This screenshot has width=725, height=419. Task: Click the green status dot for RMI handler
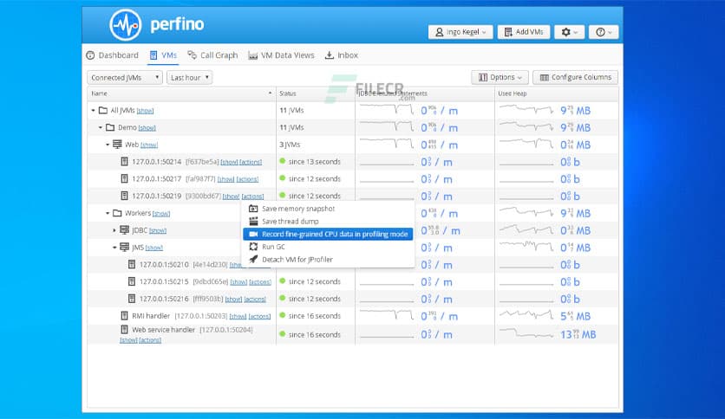tap(282, 316)
